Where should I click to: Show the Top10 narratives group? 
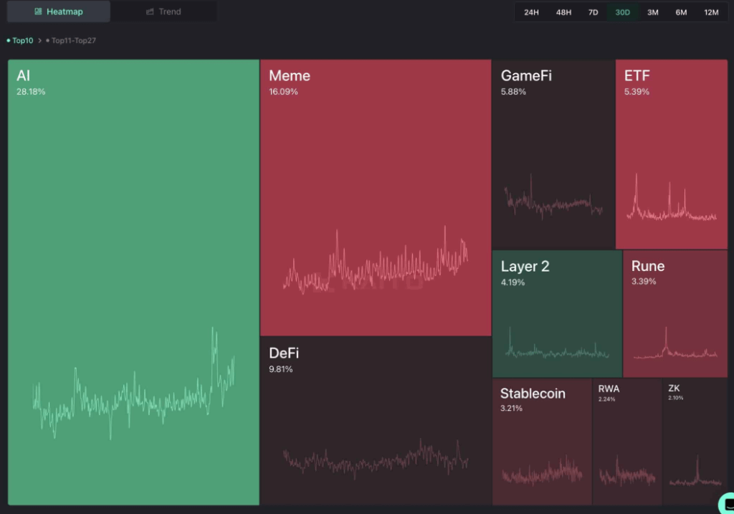click(x=20, y=41)
